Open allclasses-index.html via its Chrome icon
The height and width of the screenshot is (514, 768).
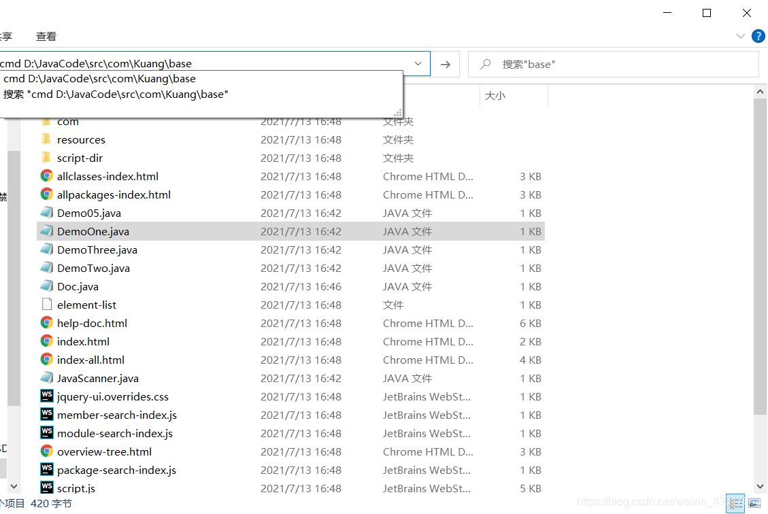click(46, 176)
